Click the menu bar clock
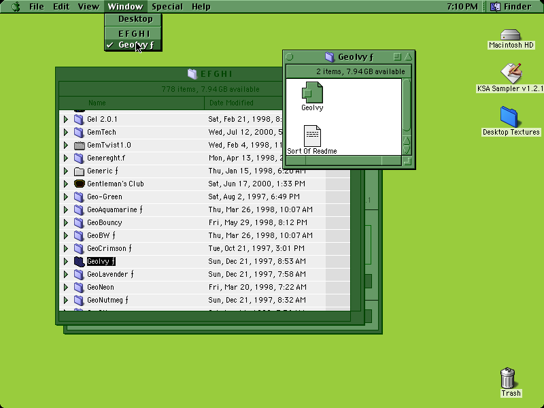 (462, 7)
